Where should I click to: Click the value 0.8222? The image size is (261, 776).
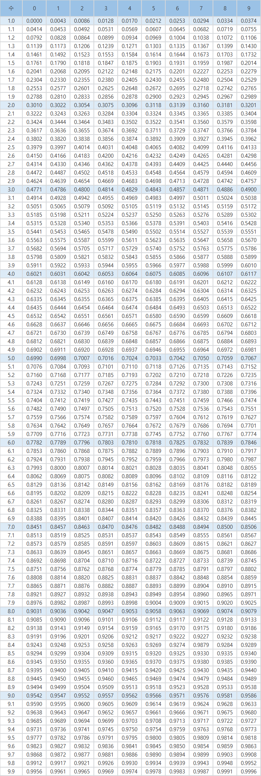pos(130,493)
